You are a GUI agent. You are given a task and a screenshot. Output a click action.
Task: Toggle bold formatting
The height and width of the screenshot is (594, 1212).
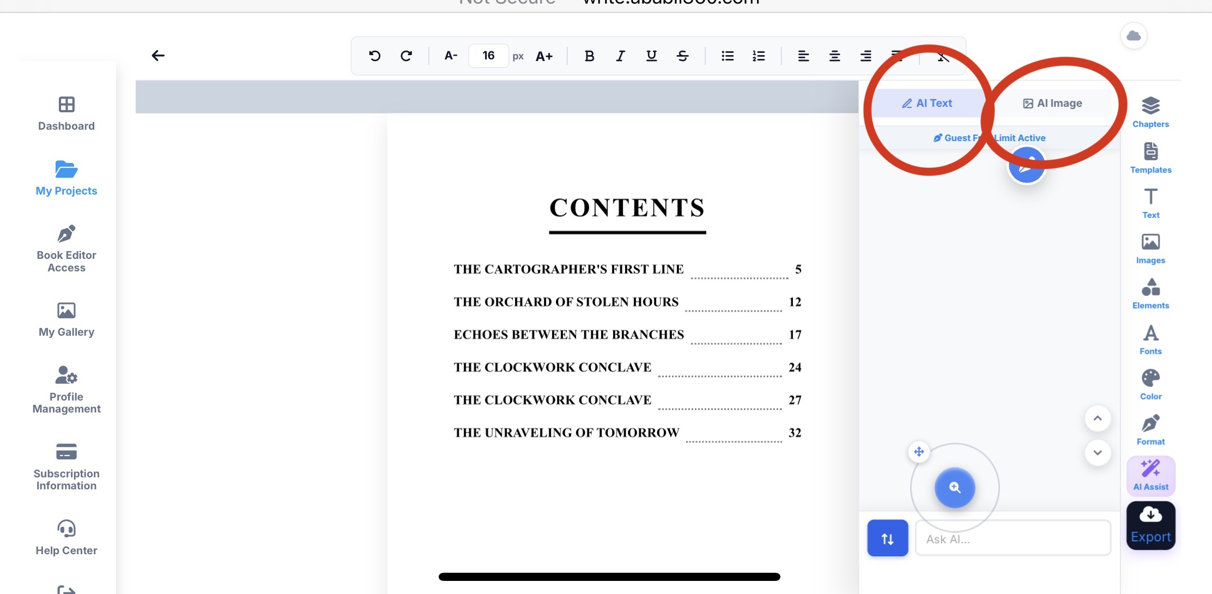[589, 56]
